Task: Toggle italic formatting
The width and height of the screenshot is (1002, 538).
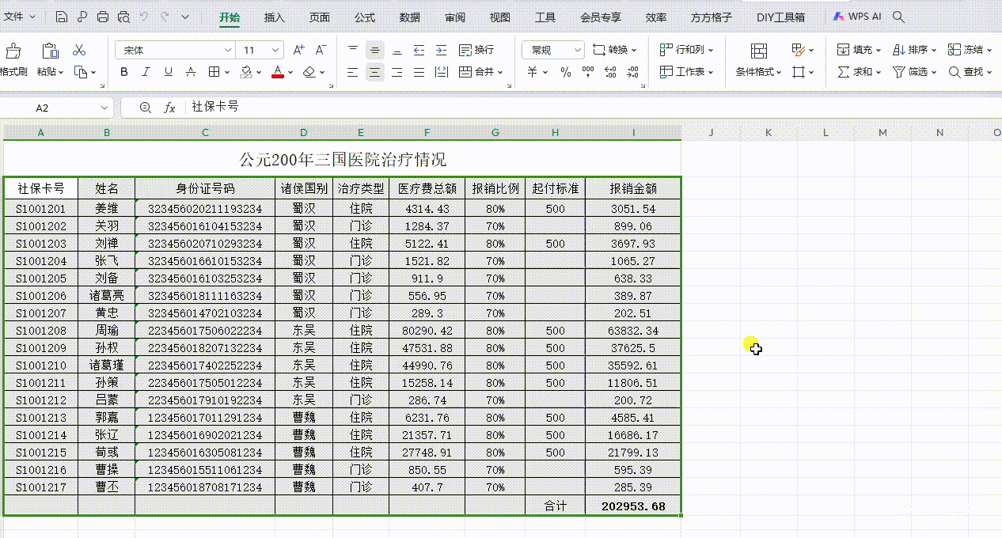Action: click(146, 72)
